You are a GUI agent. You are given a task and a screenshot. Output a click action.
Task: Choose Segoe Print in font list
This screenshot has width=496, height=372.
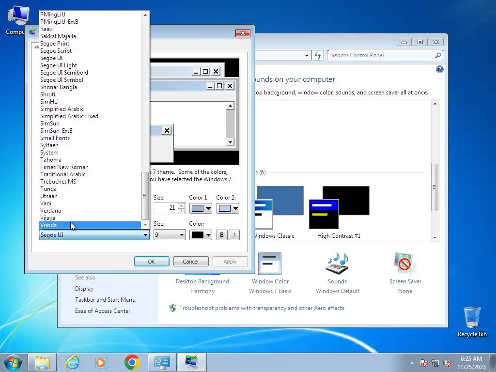(90, 43)
